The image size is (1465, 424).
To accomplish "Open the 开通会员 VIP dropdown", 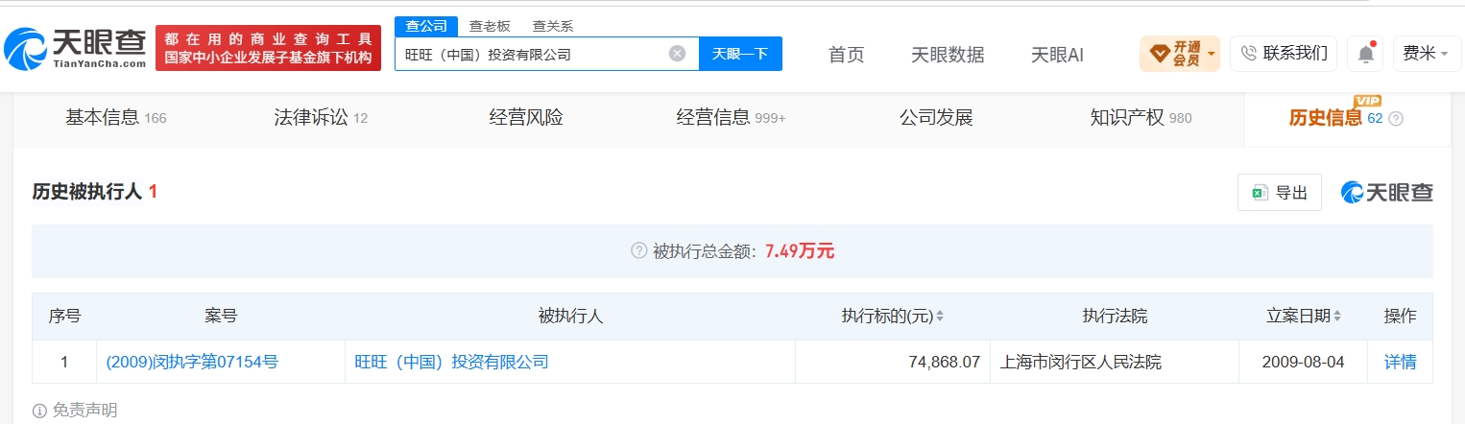I will (x=1179, y=54).
